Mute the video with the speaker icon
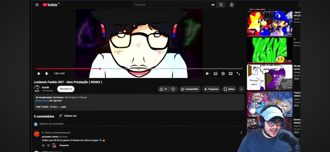This screenshot has width=330, height=152. coord(46,74)
